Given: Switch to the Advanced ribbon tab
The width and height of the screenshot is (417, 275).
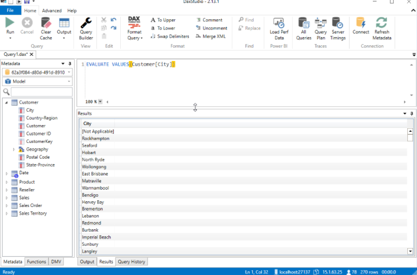Looking at the screenshot, I should [52, 11].
